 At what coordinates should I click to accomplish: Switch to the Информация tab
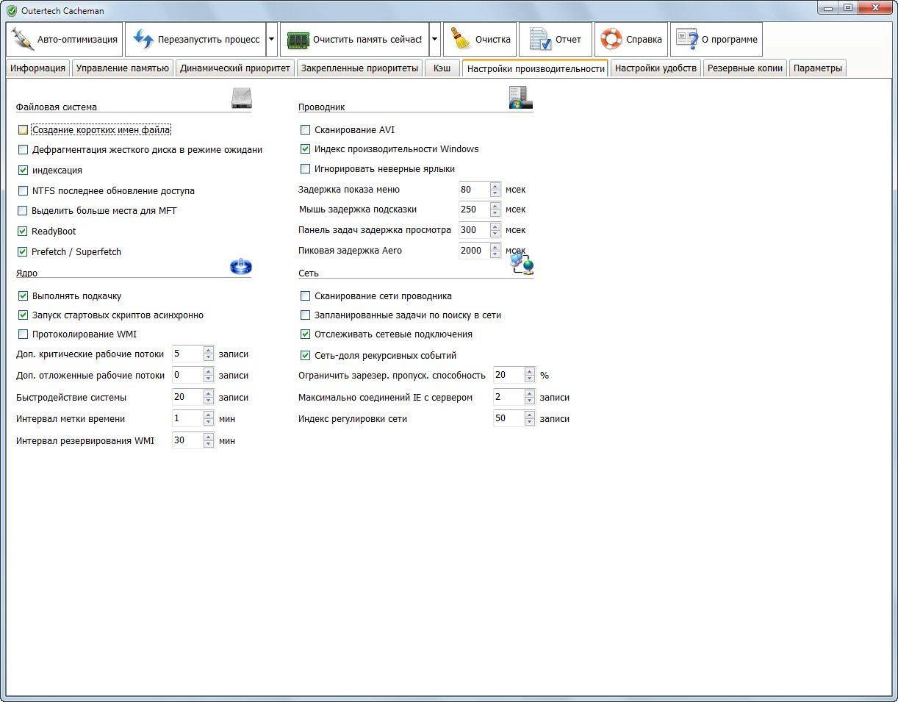(38, 68)
